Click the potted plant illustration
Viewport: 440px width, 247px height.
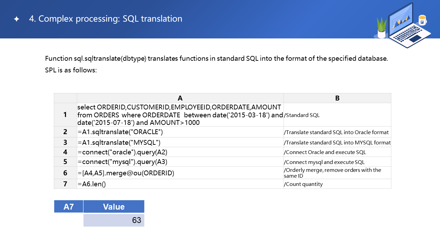[x=382, y=28]
